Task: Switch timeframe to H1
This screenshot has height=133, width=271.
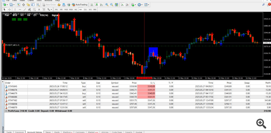Action: coord(76,10)
